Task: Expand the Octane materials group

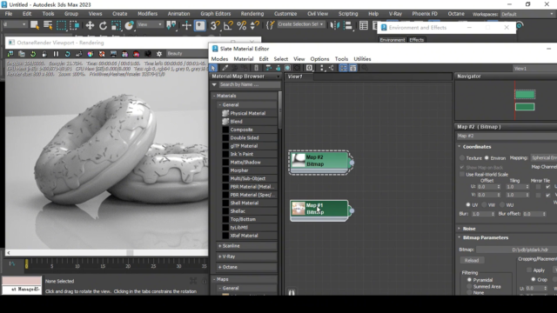Action: (x=220, y=267)
